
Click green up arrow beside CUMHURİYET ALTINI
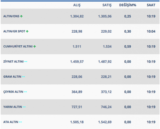point(35,47)
